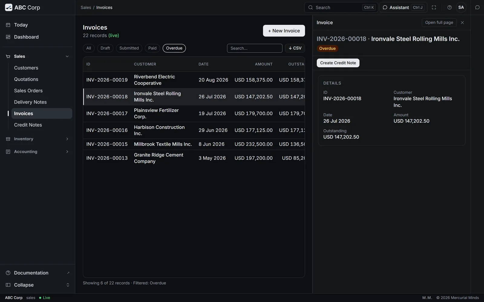Click Create Credit Note button
Viewport: 484px width, 302px height.
(x=338, y=63)
